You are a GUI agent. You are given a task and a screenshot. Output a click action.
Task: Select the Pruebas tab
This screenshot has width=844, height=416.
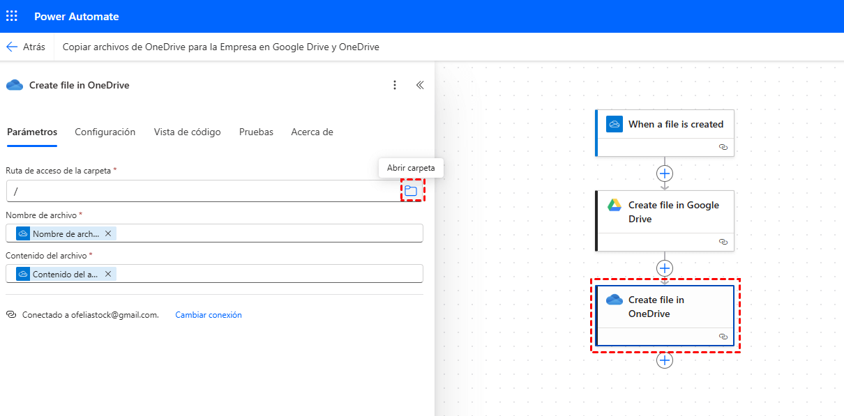[x=256, y=132]
